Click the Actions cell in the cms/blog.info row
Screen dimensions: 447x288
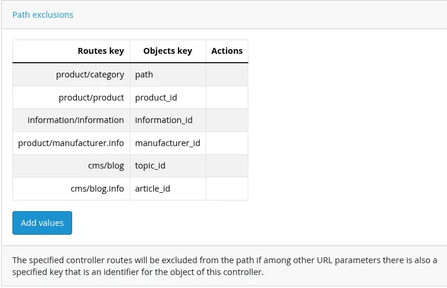click(x=226, y=189)
